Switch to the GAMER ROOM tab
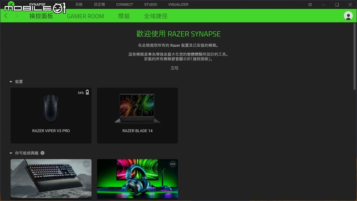Screen dimensions: 357x201 point(86,16)
